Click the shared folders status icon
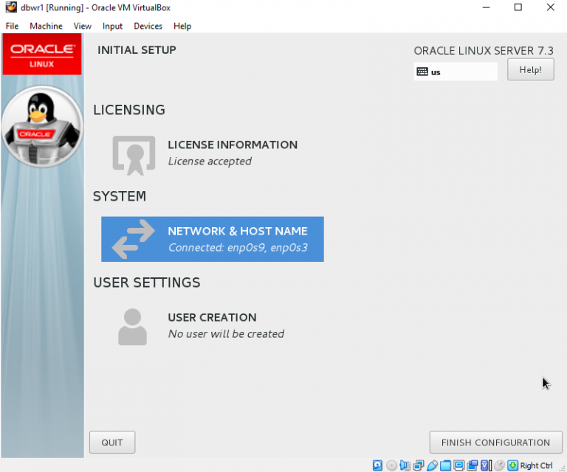Screen dimensions: 567x472 click(x=445, y=465)
